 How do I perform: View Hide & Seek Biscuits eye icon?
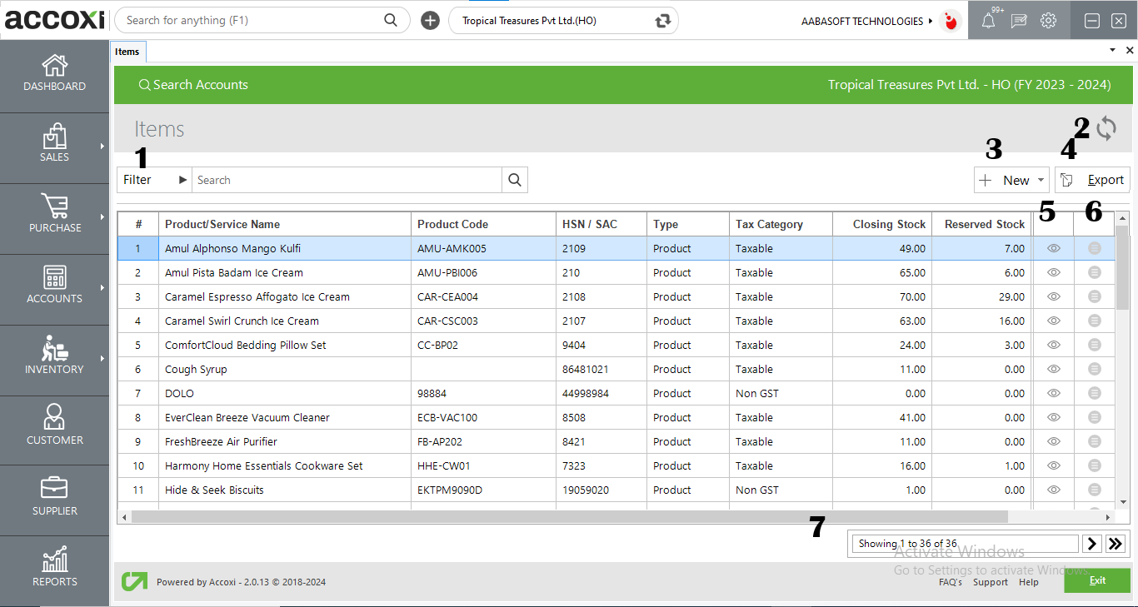point(1053,490)
